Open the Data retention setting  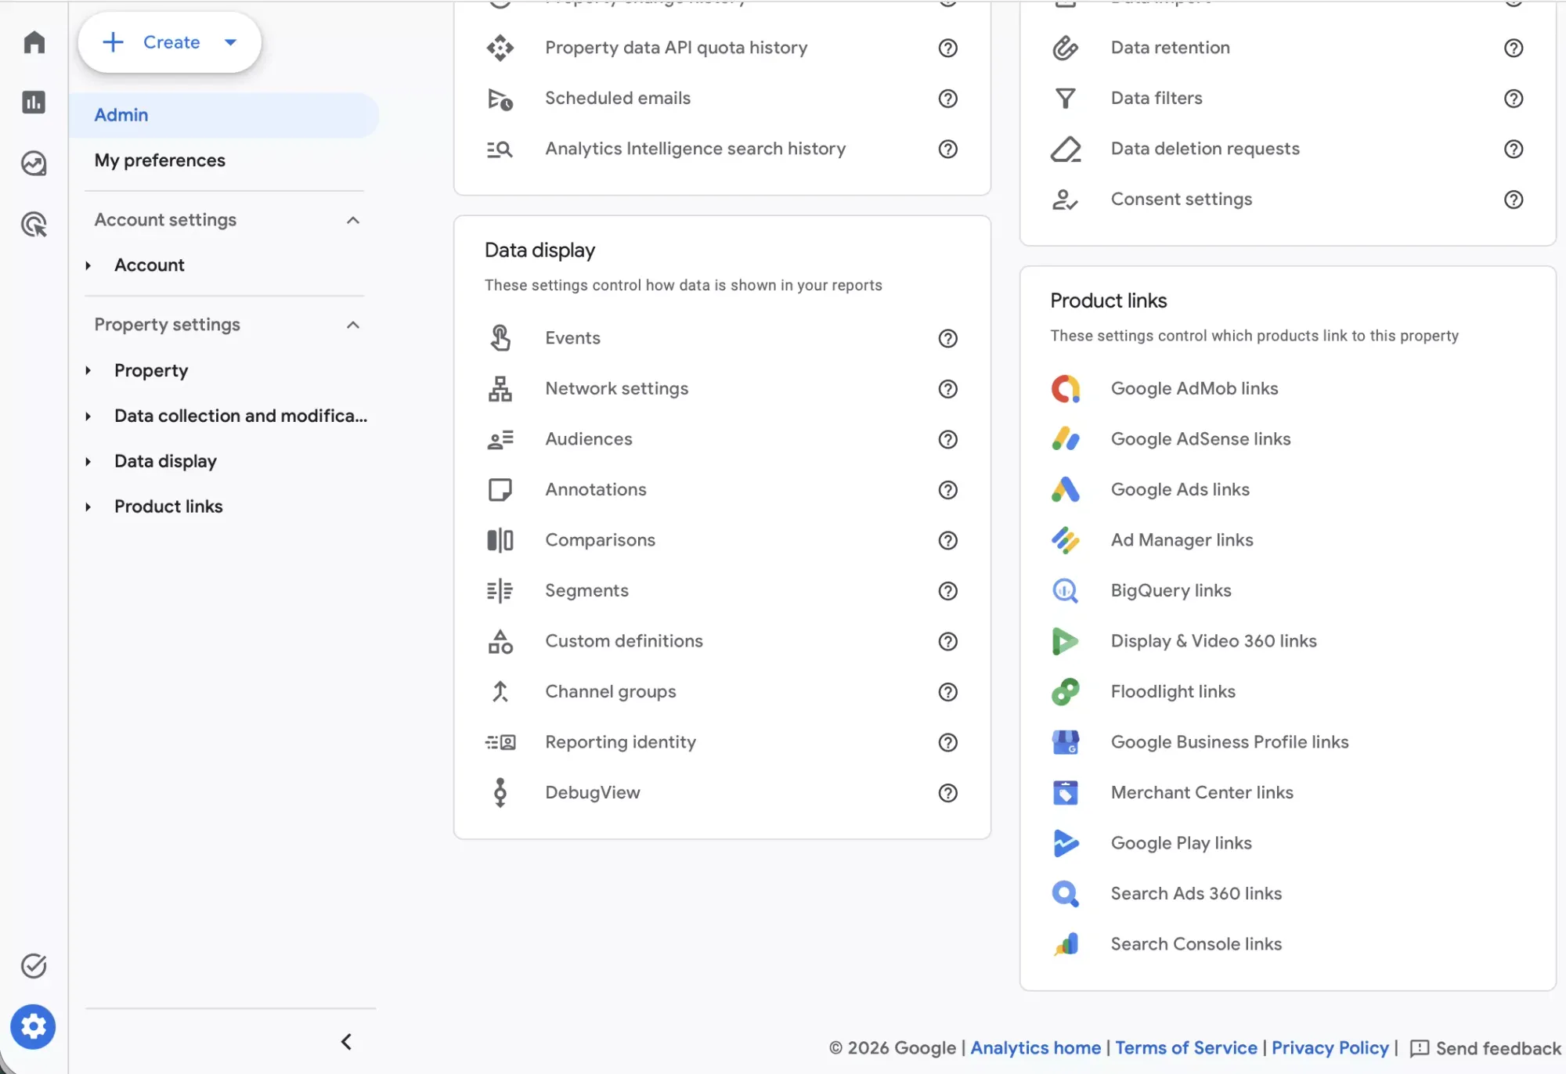1170,48
